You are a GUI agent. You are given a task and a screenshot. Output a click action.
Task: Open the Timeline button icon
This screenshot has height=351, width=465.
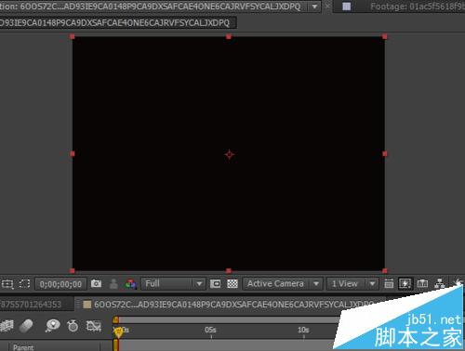click(422, 283)
